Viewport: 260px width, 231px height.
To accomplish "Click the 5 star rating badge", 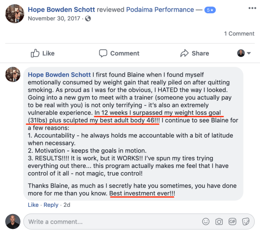I will click(210, 10).
